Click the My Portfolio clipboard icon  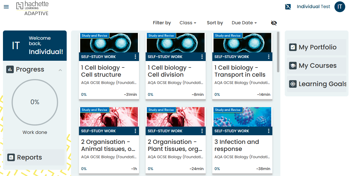[x=293, y=47]
